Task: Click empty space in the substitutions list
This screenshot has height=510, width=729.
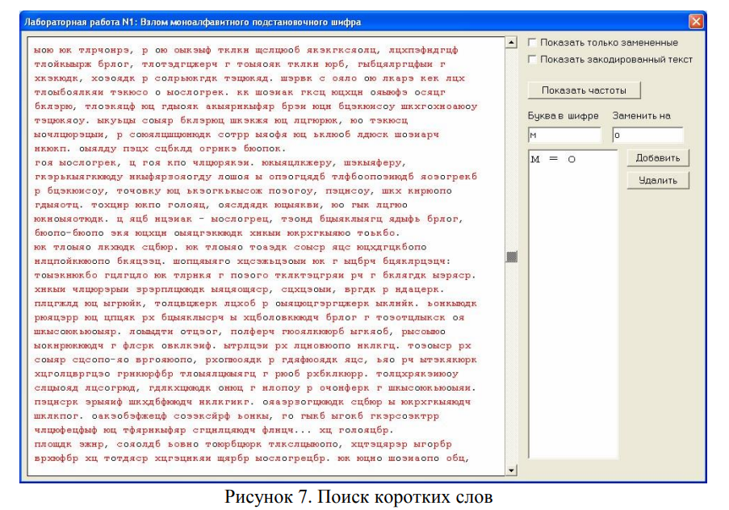Action: (572, 323)
